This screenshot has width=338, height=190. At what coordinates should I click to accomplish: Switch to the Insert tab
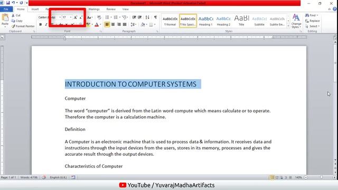35,9
